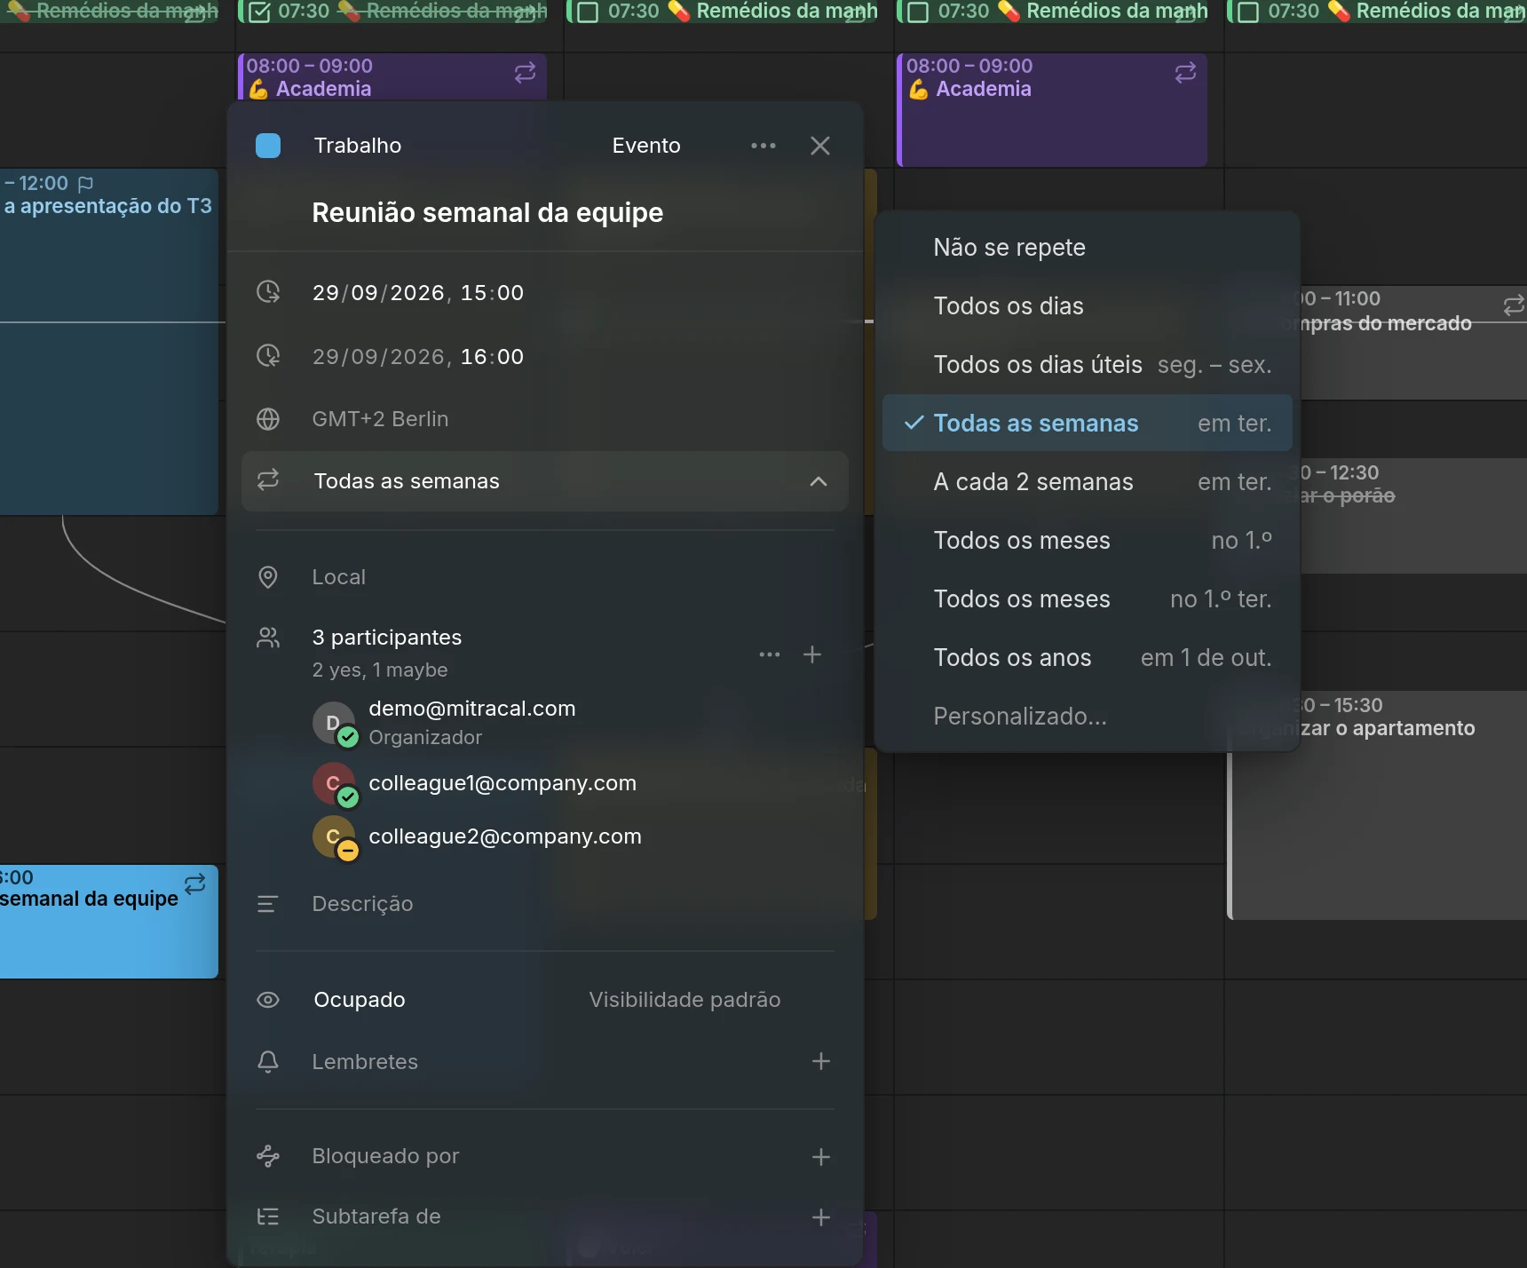Add a participant with the plus icon
Screen dimensions: 1527x1268
(812, 654)
